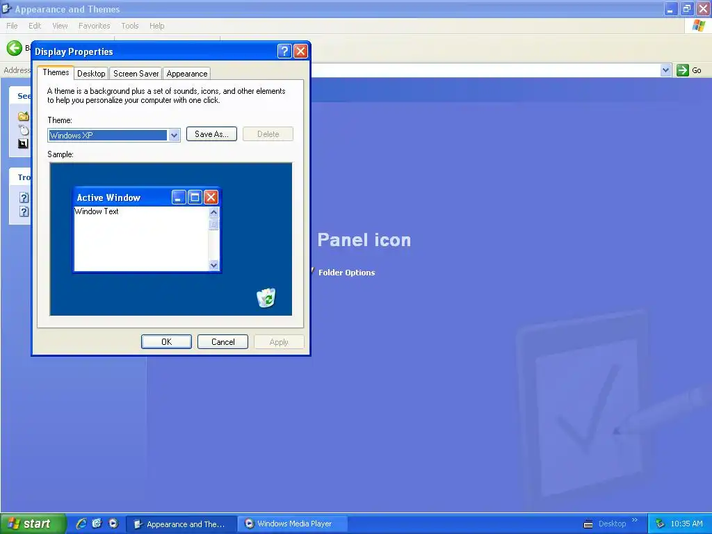Switch to Windows Media Player taskbar button
This screenshot has width=712, height=534.
click(x=293, y=524)
